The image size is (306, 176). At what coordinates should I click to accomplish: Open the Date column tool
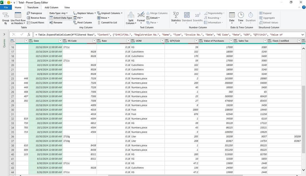232,18
